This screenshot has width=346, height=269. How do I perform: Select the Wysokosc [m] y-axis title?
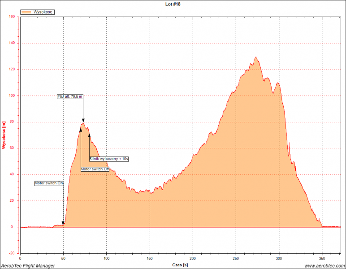(4, 134)
